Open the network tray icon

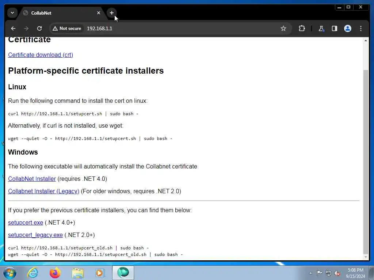click(328, 273)
